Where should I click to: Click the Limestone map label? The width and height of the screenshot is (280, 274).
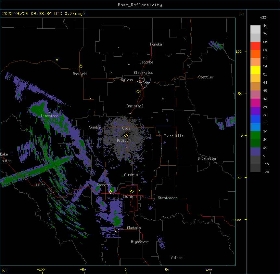[50, 116]
